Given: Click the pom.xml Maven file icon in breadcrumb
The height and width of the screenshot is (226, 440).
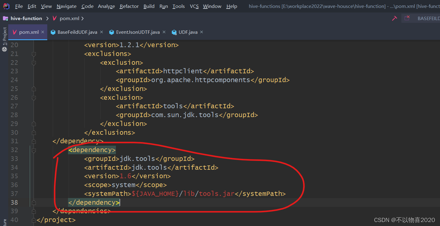Looking at the screenshot, I should 55,19.
